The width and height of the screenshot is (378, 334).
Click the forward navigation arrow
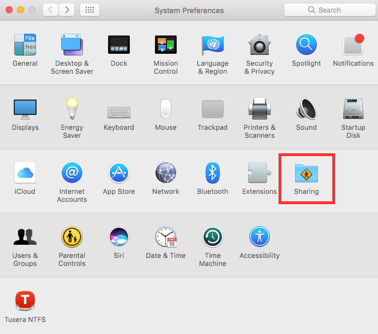click(67, 10)
